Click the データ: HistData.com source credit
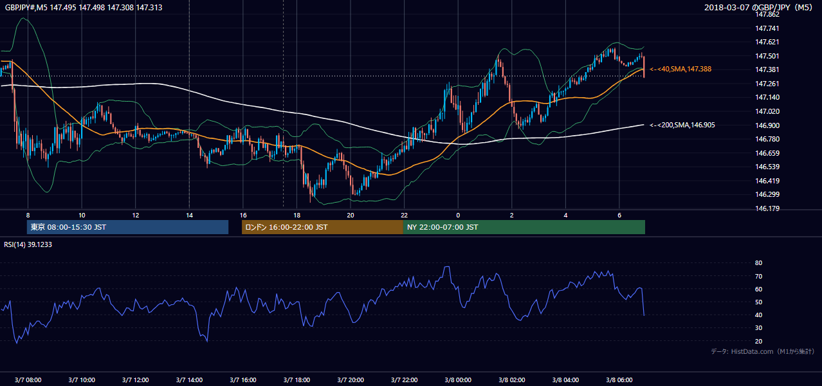The height and width of the screenshot is (386, 822). [762, 351]
